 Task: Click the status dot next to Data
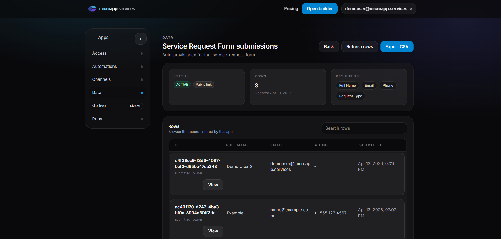pos(142,93)
